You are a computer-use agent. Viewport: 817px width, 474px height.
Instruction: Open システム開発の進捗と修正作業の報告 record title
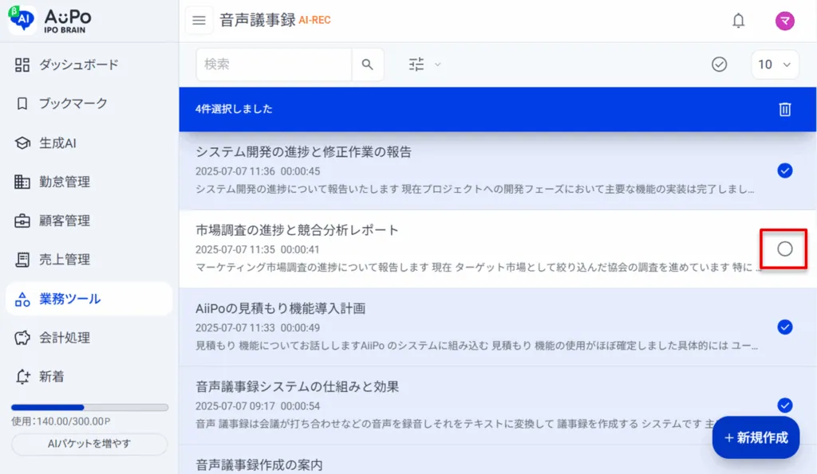pyautogui.click(x=303, y=152)
